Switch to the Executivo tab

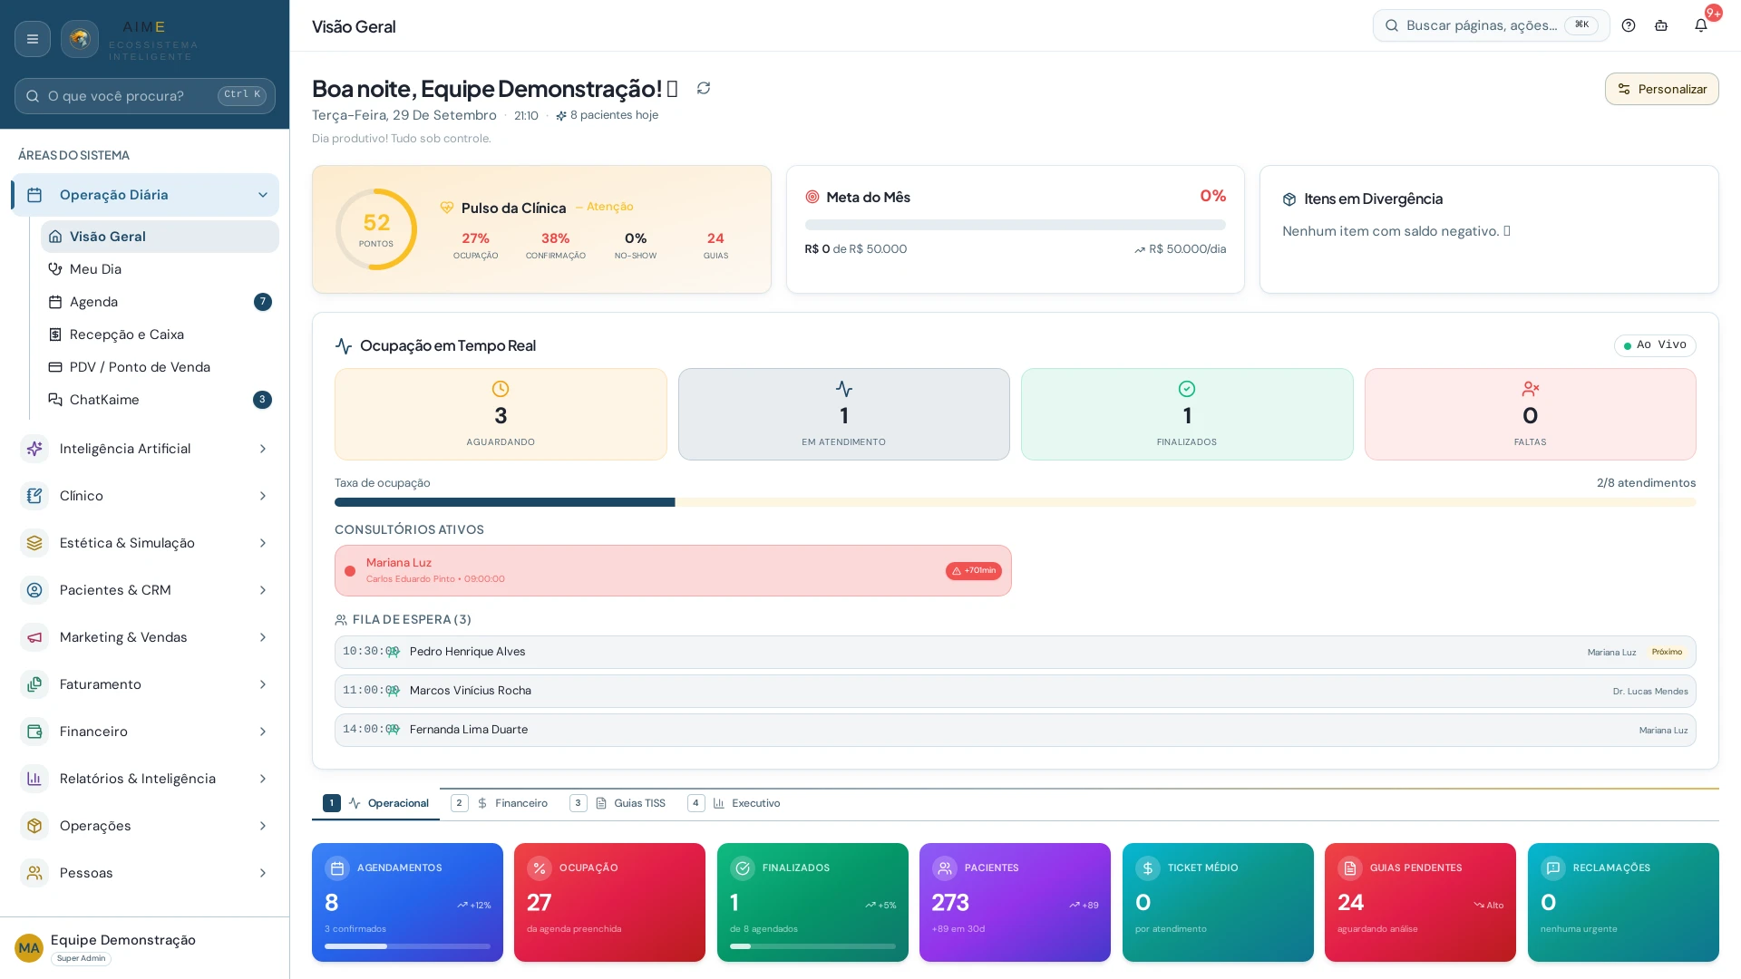tap(734, 803)
